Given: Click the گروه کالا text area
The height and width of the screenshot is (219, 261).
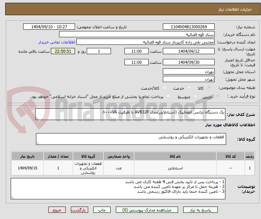Looking at the screenshot, I should pyautogui.click(x=131, y=139).
